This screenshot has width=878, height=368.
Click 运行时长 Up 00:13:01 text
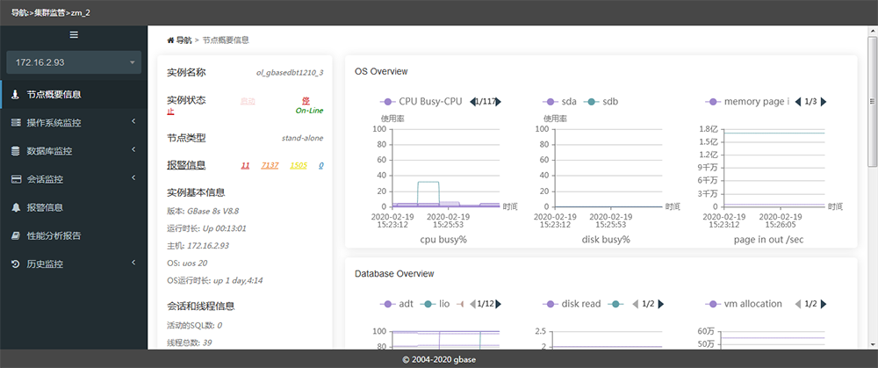click(x=206, y=228)
